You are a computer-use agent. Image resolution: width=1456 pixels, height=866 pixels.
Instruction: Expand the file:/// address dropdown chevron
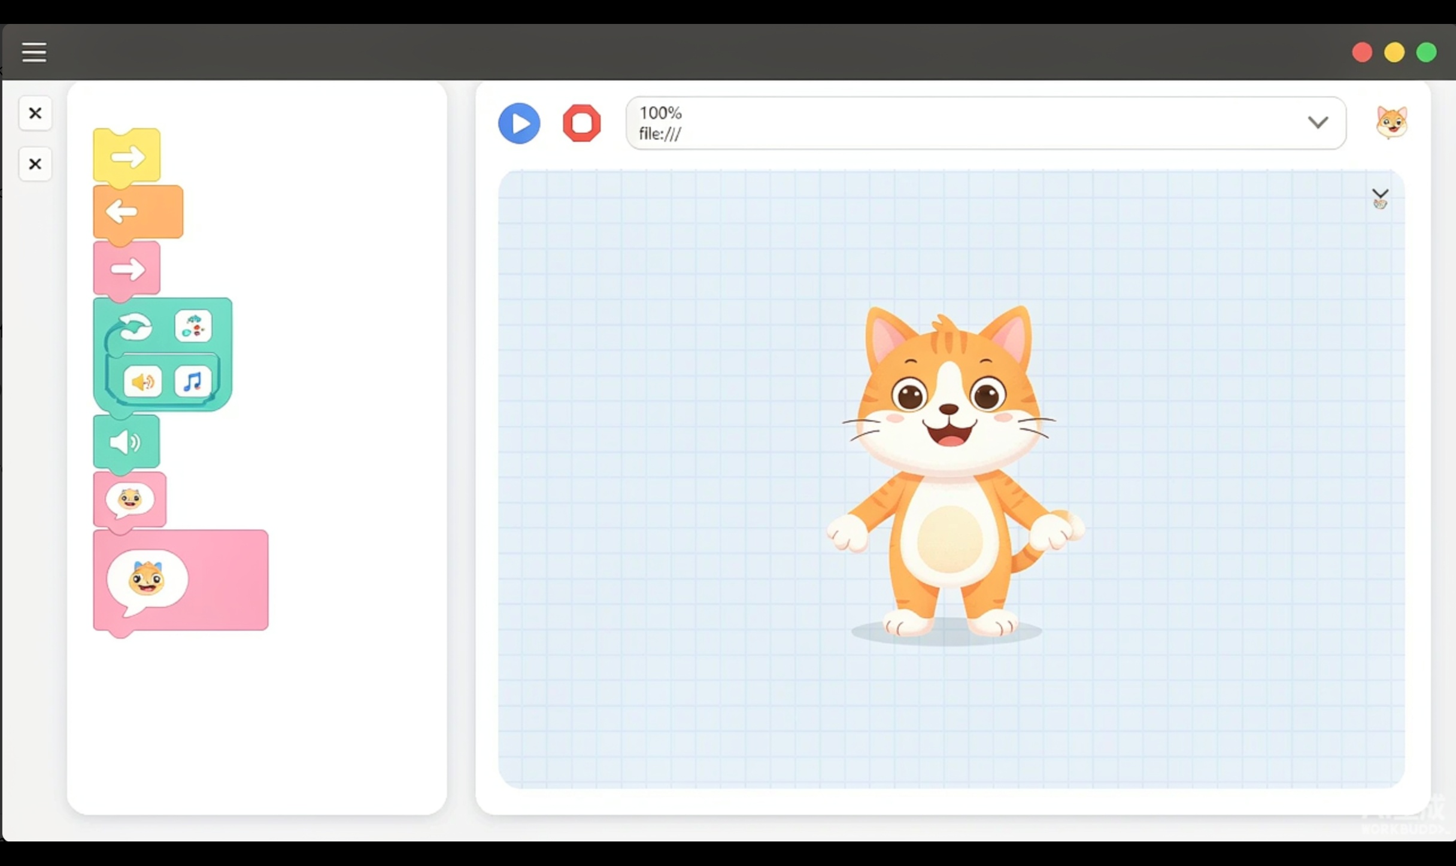1318,123
